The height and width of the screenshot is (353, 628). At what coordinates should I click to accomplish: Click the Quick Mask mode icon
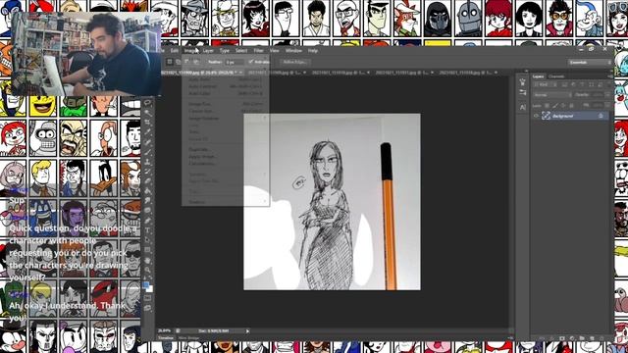[147, 298]
